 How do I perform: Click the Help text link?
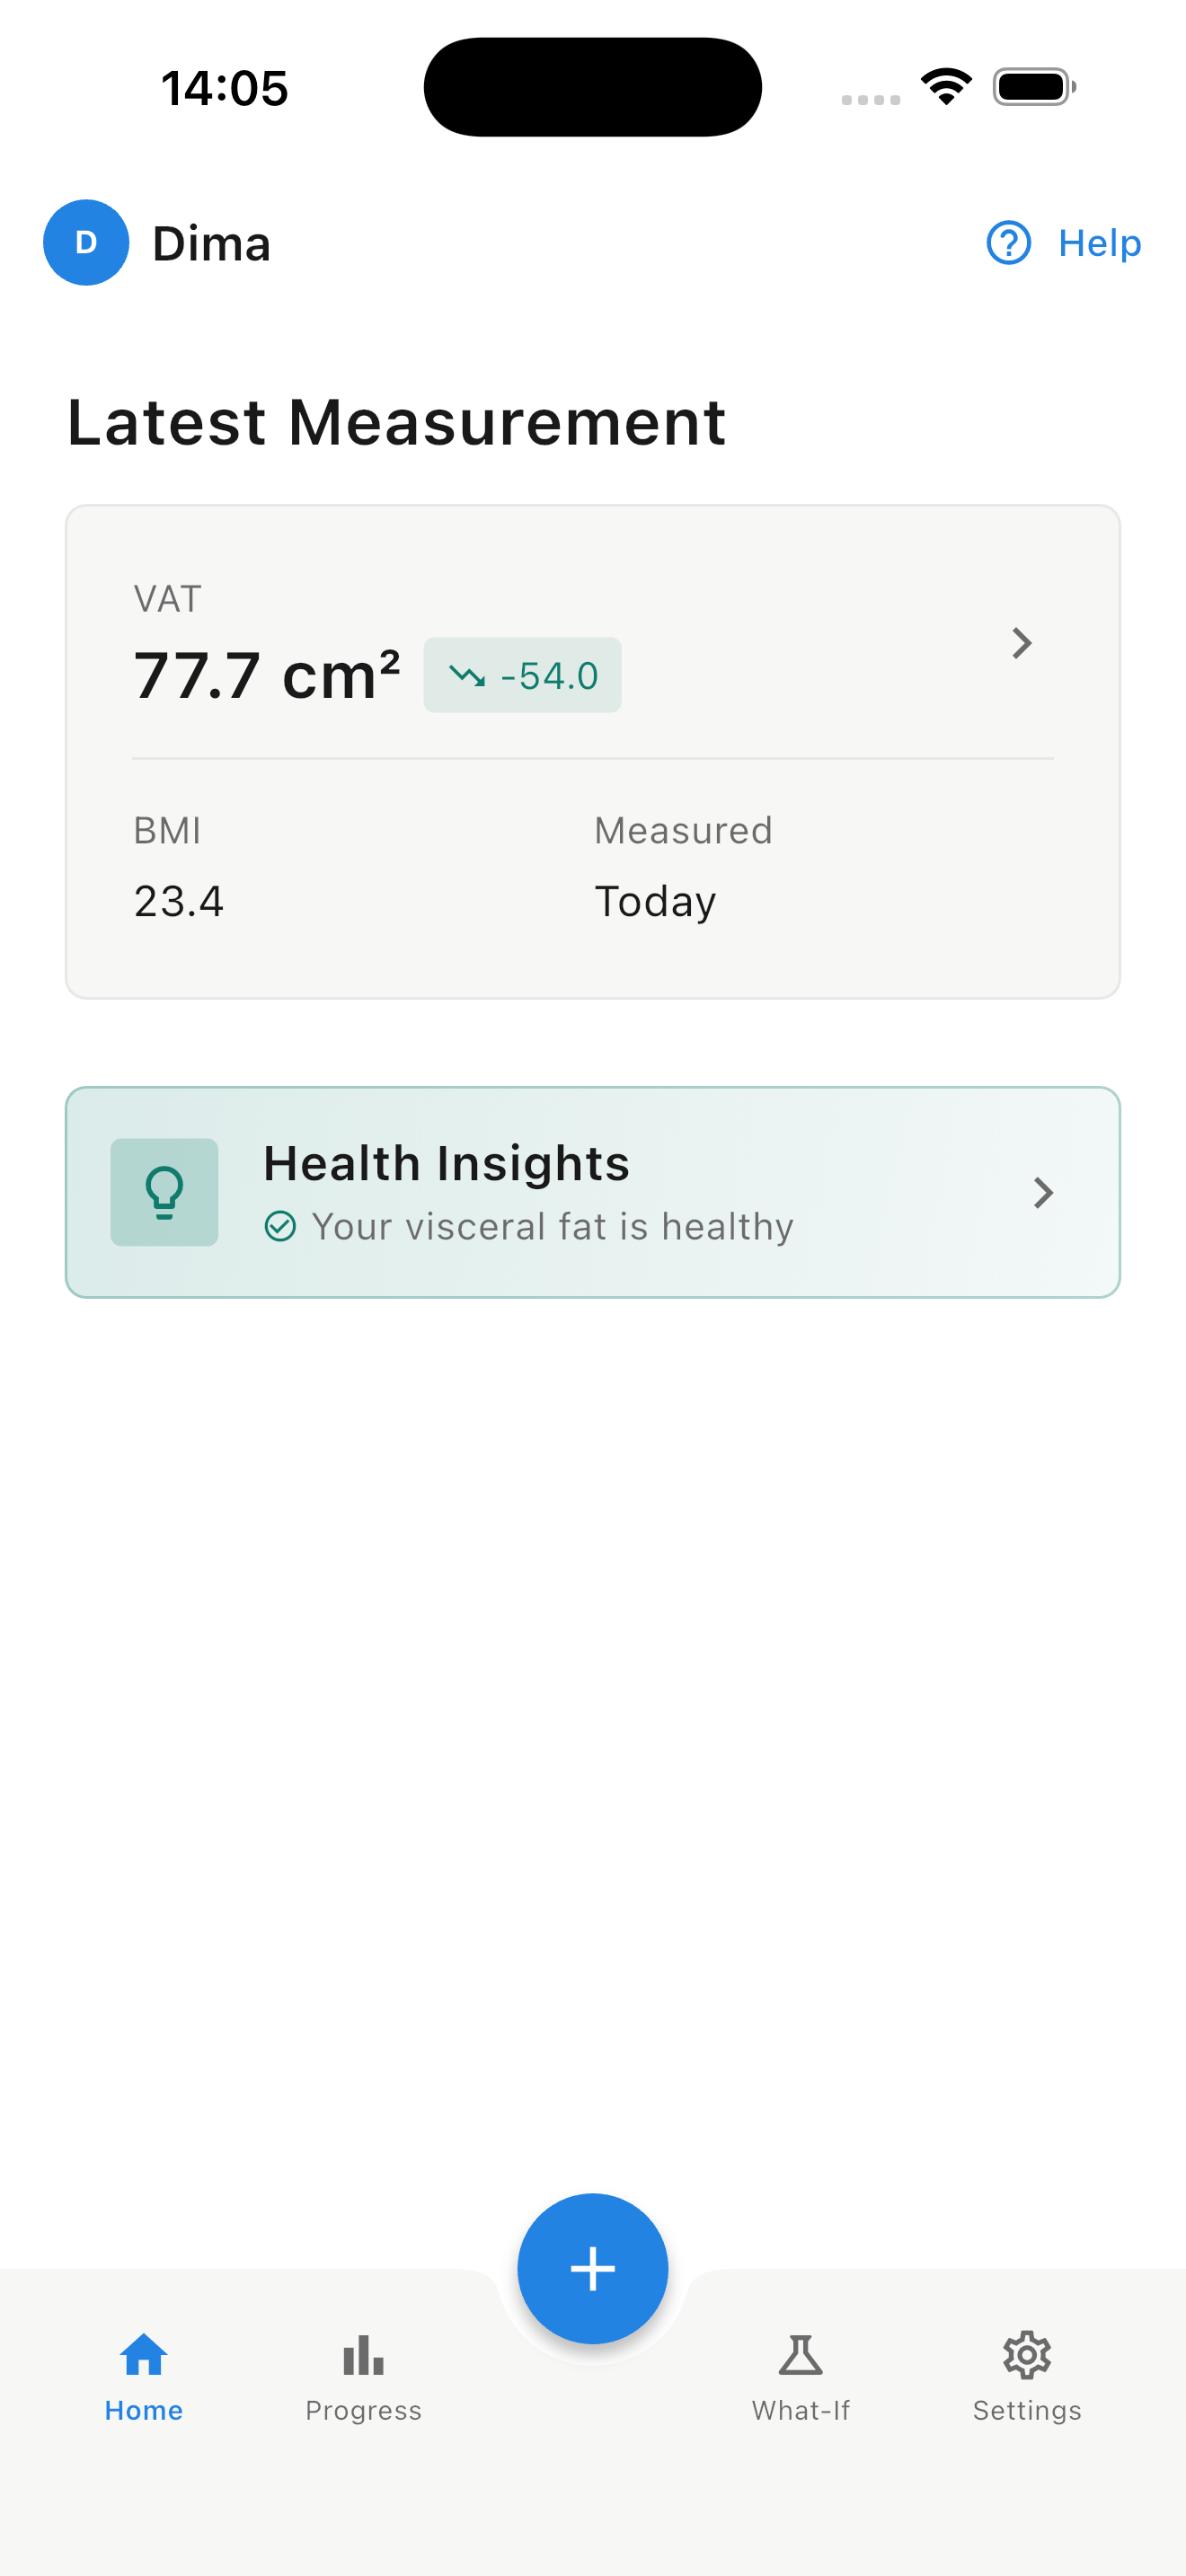coord(1099,243)
